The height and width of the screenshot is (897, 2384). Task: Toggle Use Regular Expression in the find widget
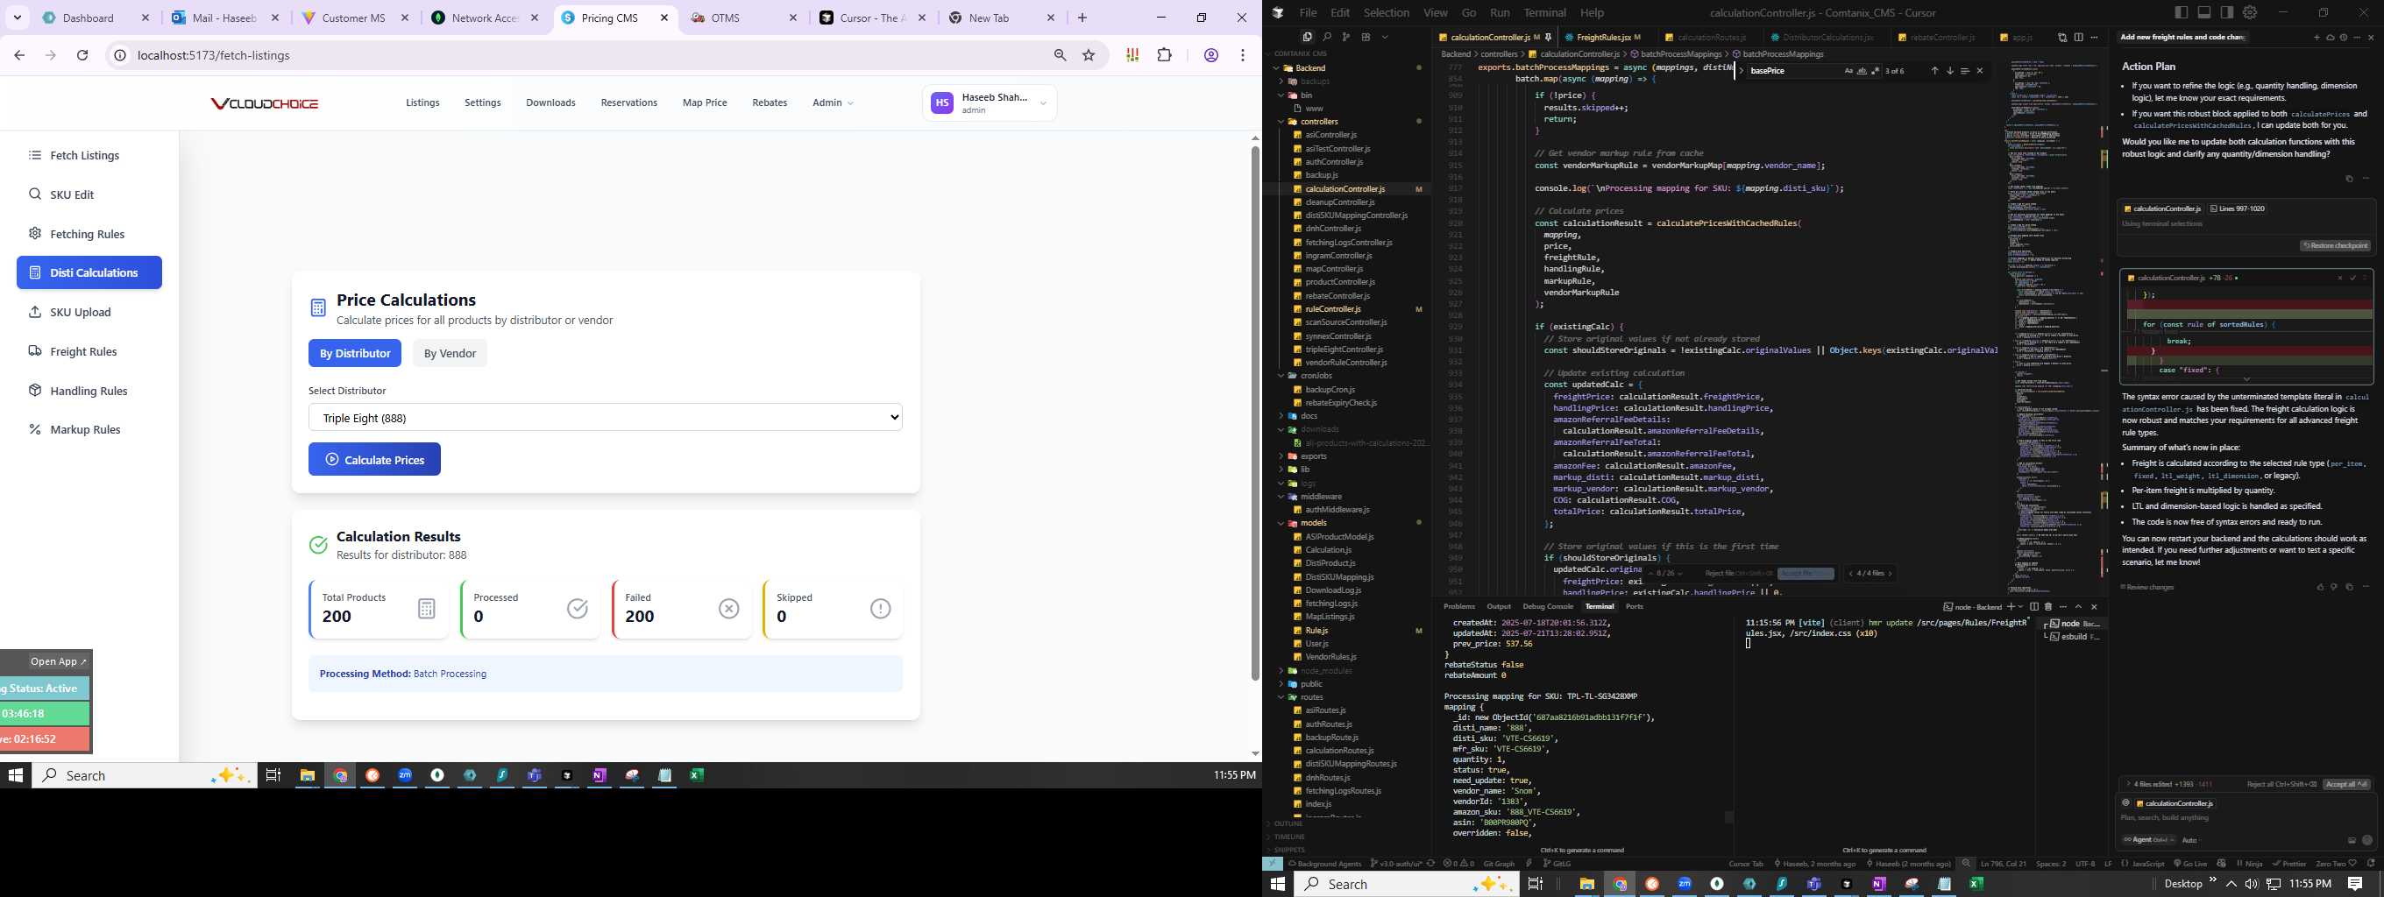point(1876,71)
